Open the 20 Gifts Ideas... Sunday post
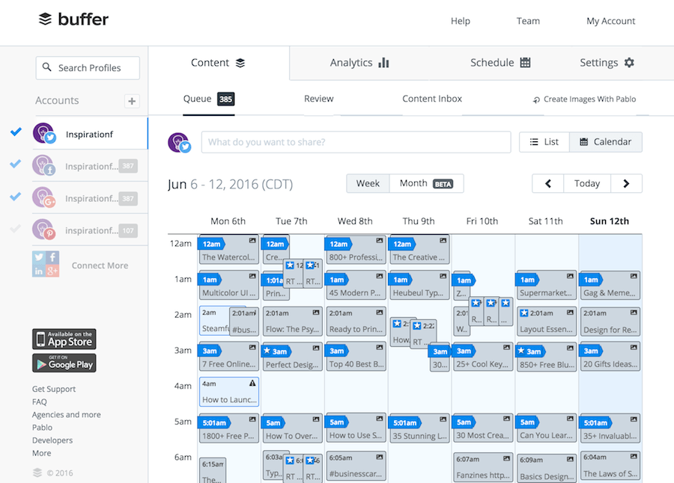Screen dimensions: 674x483 (610, 357)
